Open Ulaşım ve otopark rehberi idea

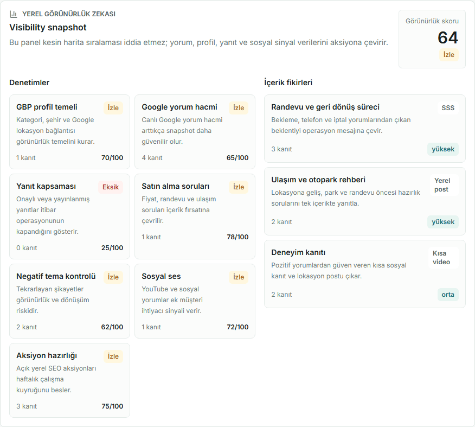318,180
